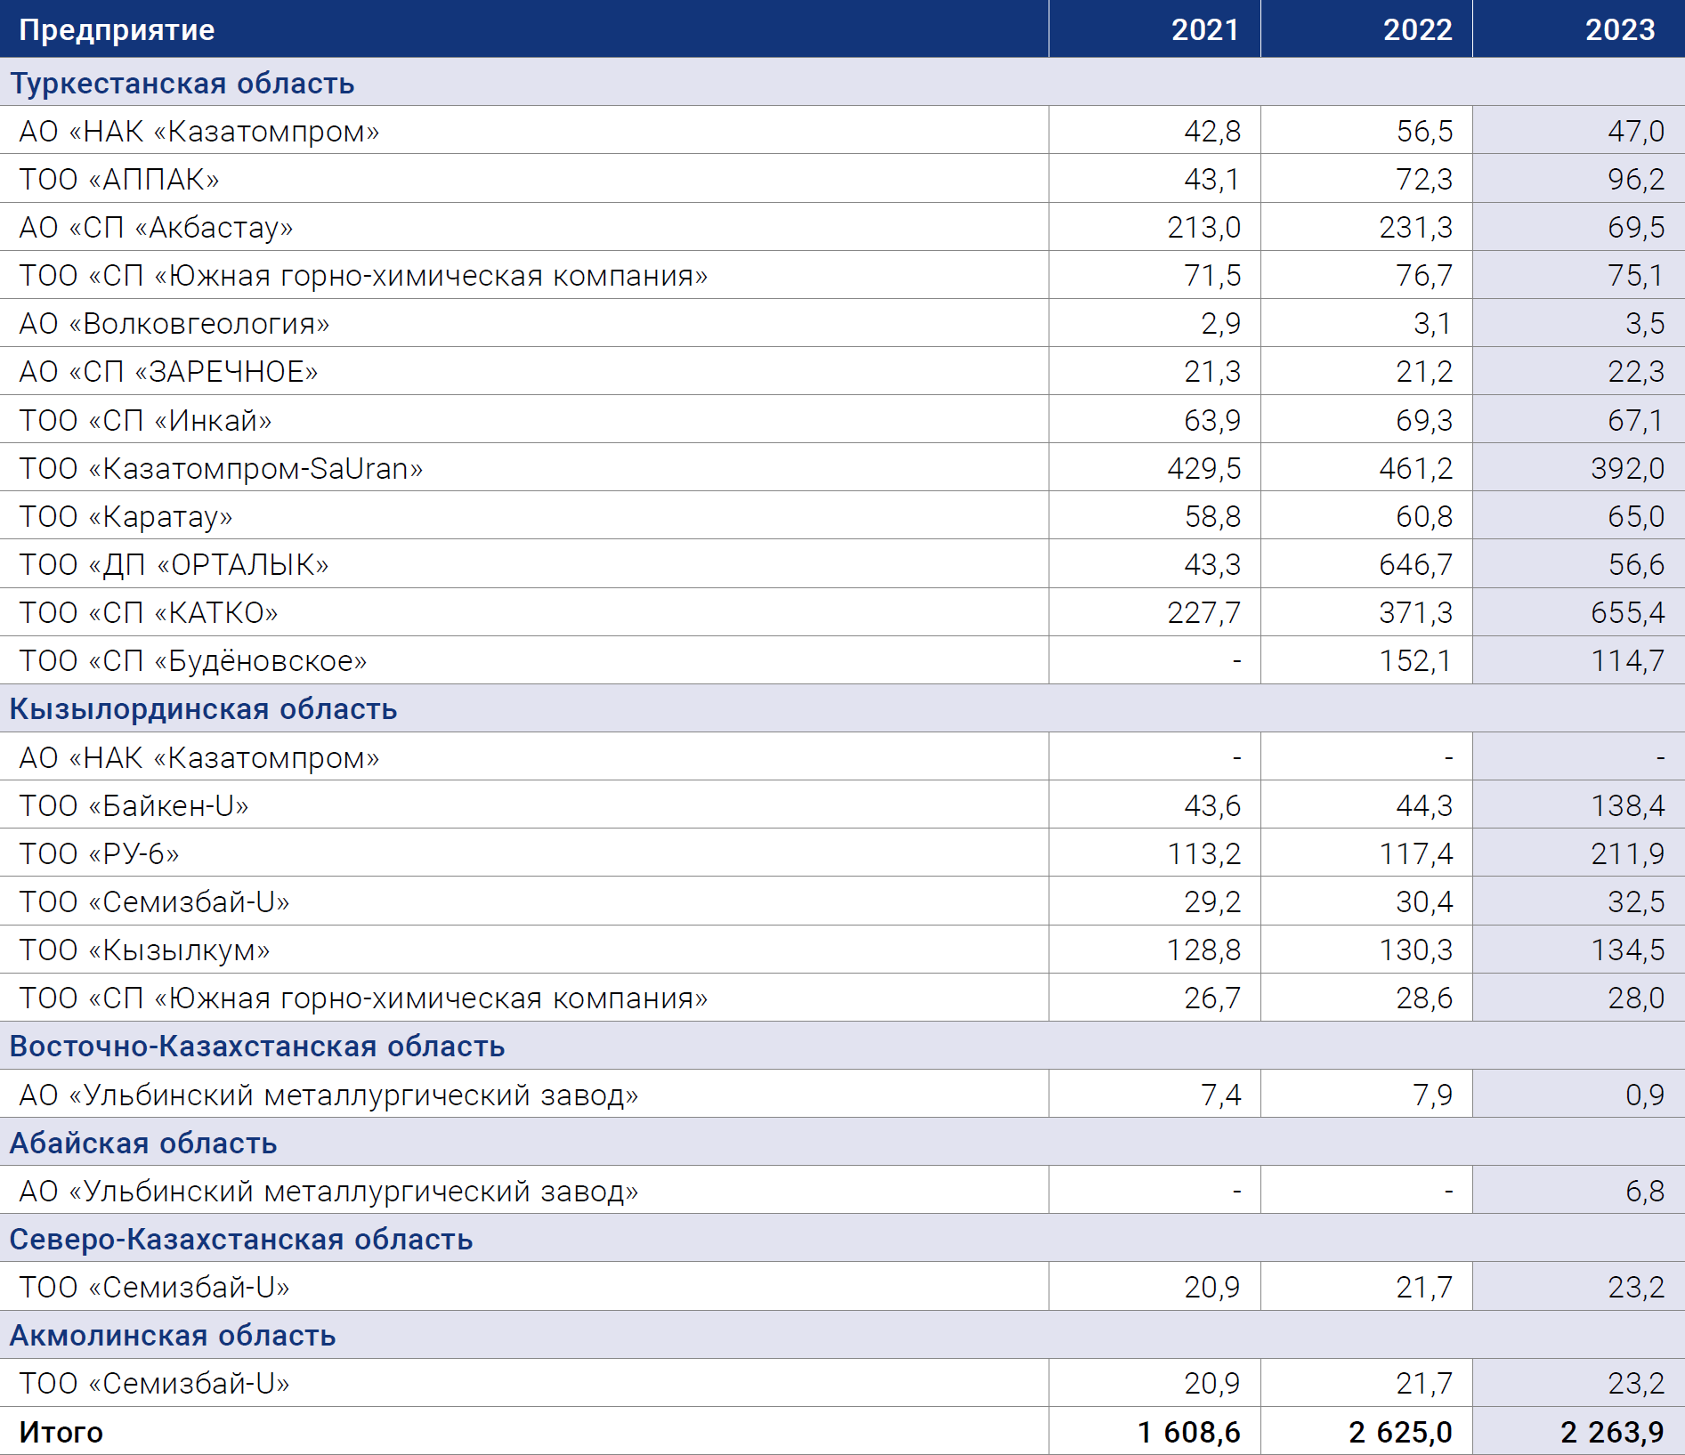This screenshot has height=1455, width=1685.
Task: Click the ТОО «СП «Инкай» row label
Action: click(x=146, y=420)
